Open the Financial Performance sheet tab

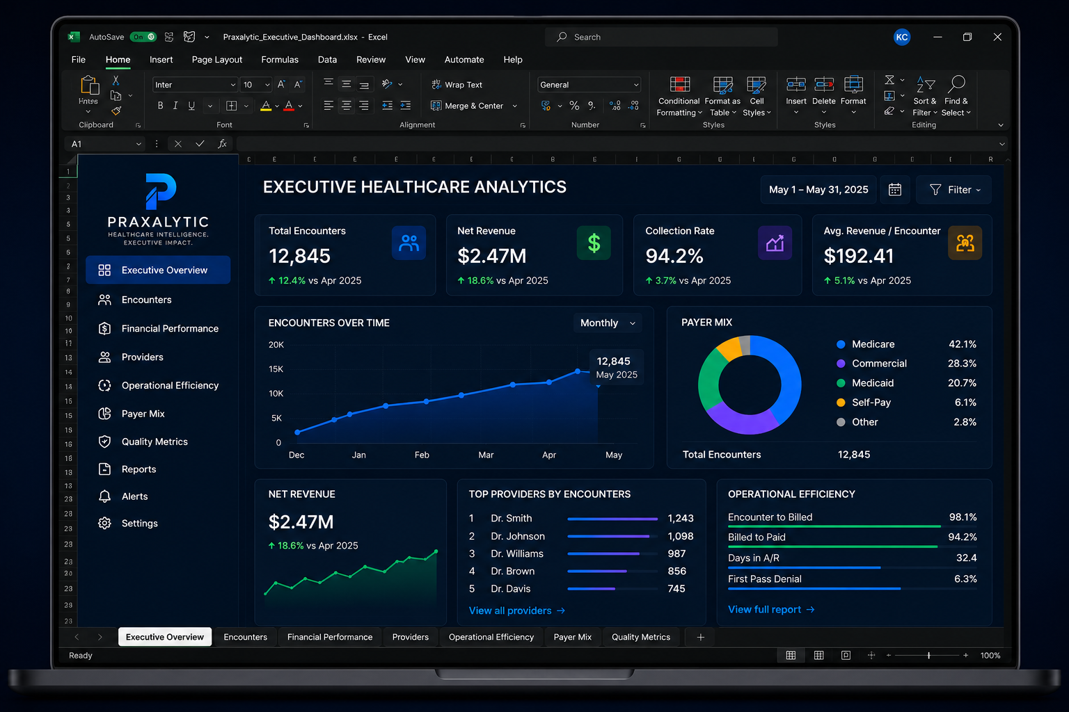(330, 637)
